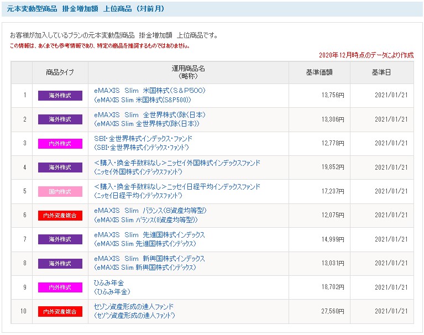
Task: Click the price 17,237円
Action: 333,191
